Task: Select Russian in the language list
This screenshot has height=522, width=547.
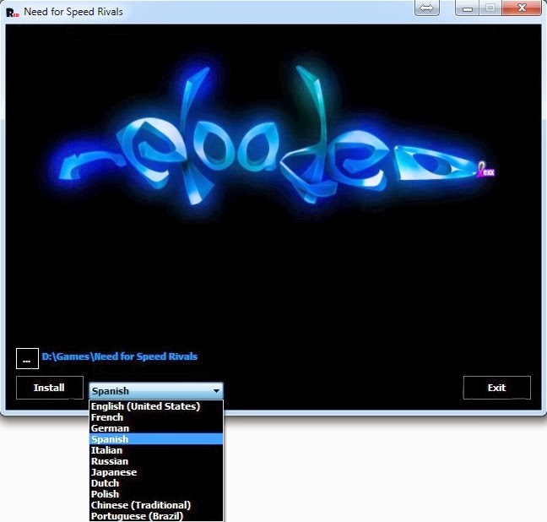Action: click(x=156, y=461)
